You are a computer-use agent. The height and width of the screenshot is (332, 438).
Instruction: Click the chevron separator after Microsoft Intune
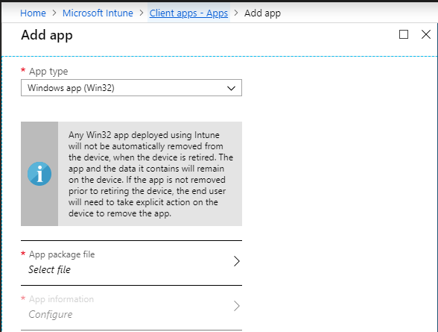tap(142, 13)
